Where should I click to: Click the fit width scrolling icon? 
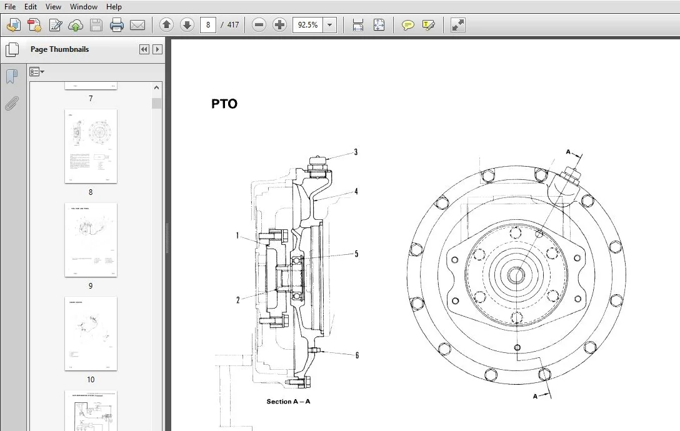[x=357, y=25]
